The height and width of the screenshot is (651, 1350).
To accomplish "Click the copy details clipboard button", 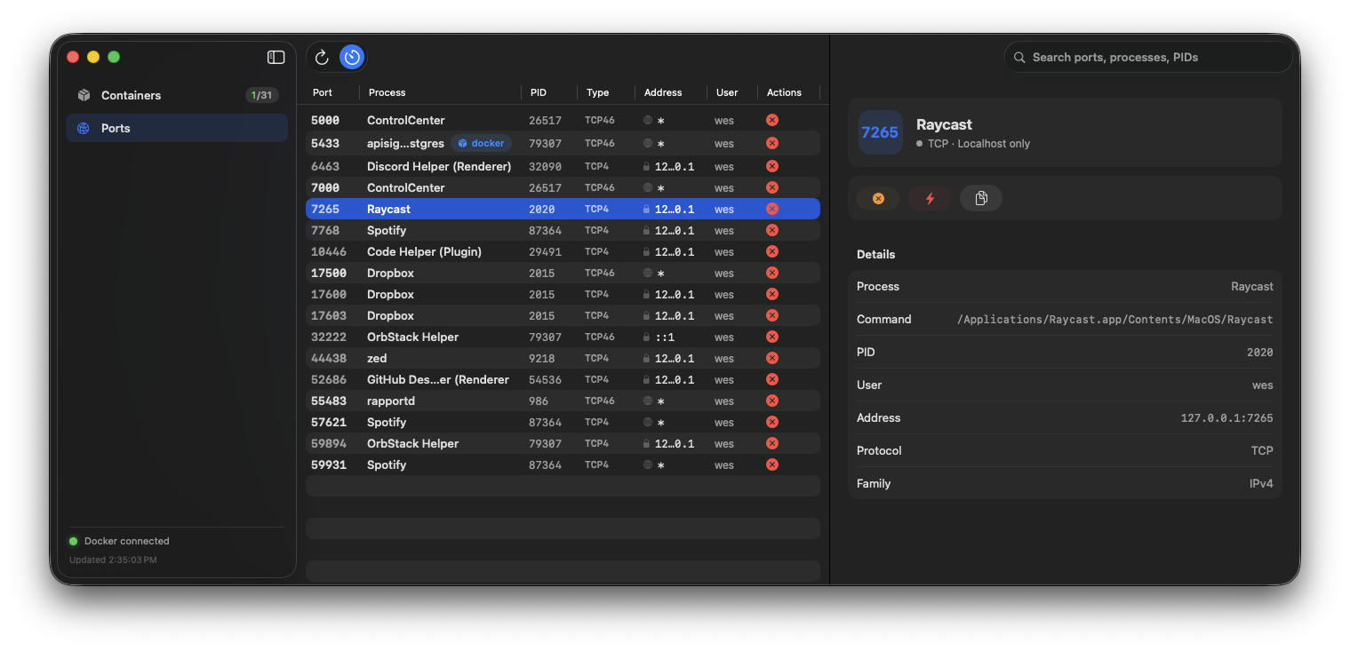I will click(x=981, y=198).
